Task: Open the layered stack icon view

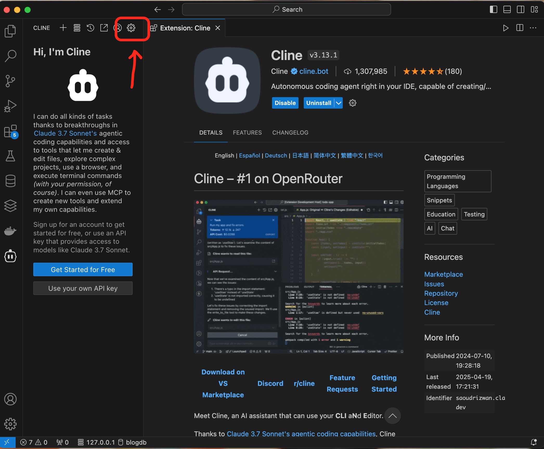Action: (x=10, y=206)
